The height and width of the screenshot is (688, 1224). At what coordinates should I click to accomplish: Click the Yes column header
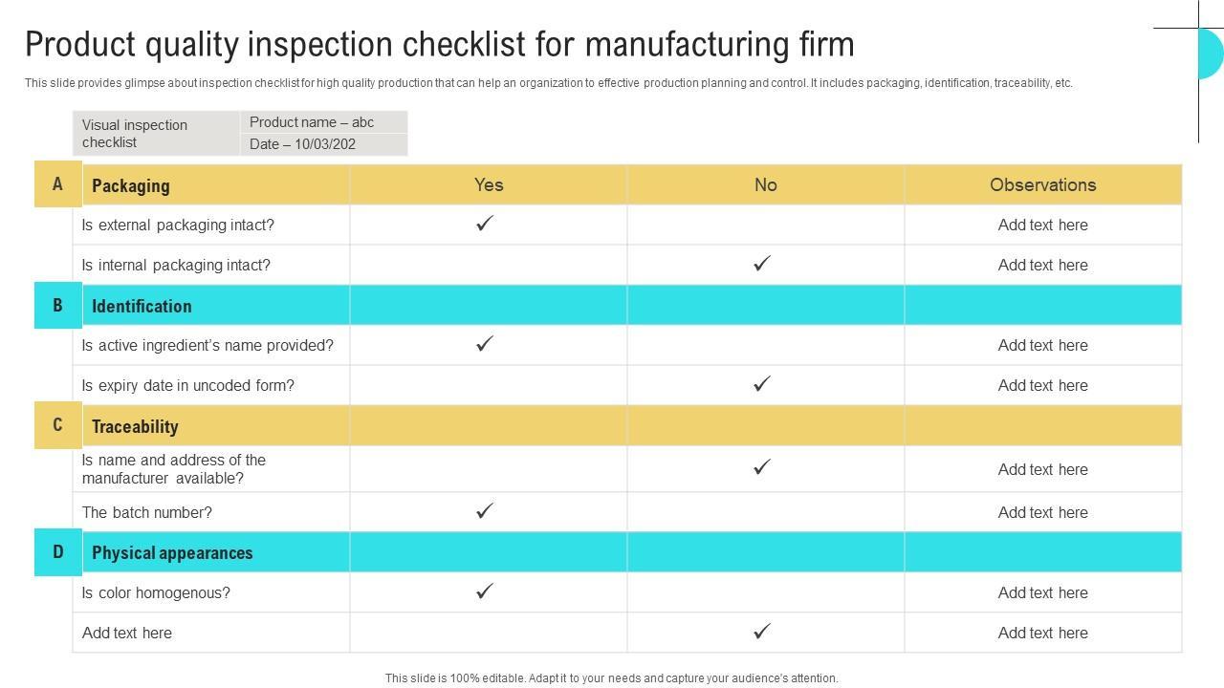tap(489, 184)
